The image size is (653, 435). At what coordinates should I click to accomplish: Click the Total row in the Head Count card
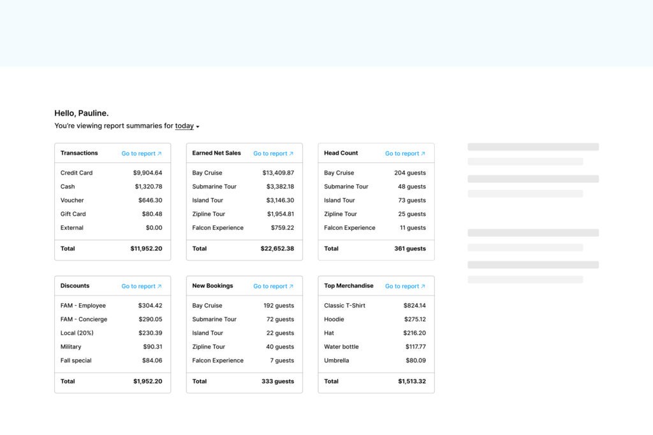click(376, 248)
